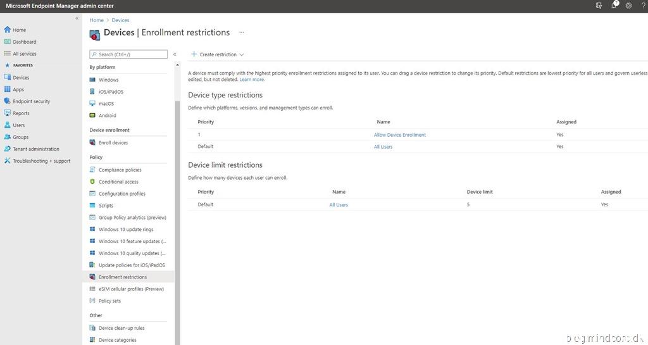Collapse the left navigation sidebar
648x345 pixels.
[77, 18]
